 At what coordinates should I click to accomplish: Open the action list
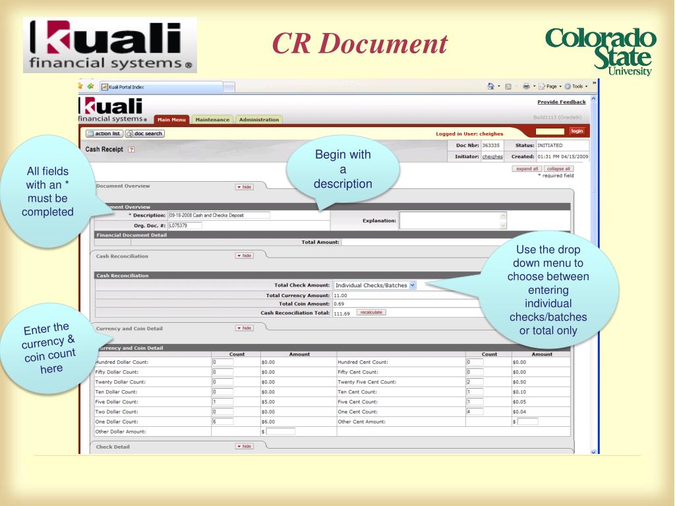click(104, 133)
